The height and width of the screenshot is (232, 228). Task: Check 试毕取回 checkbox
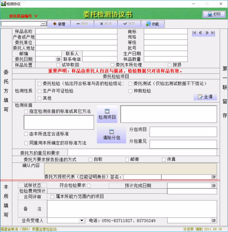click(58, 65)
